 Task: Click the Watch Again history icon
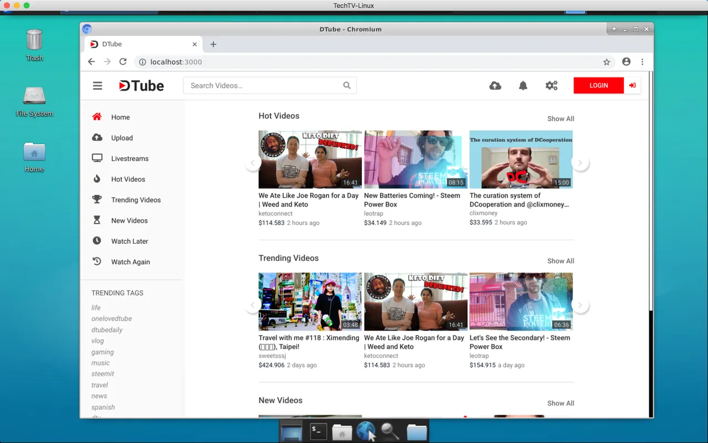[97, 261]
